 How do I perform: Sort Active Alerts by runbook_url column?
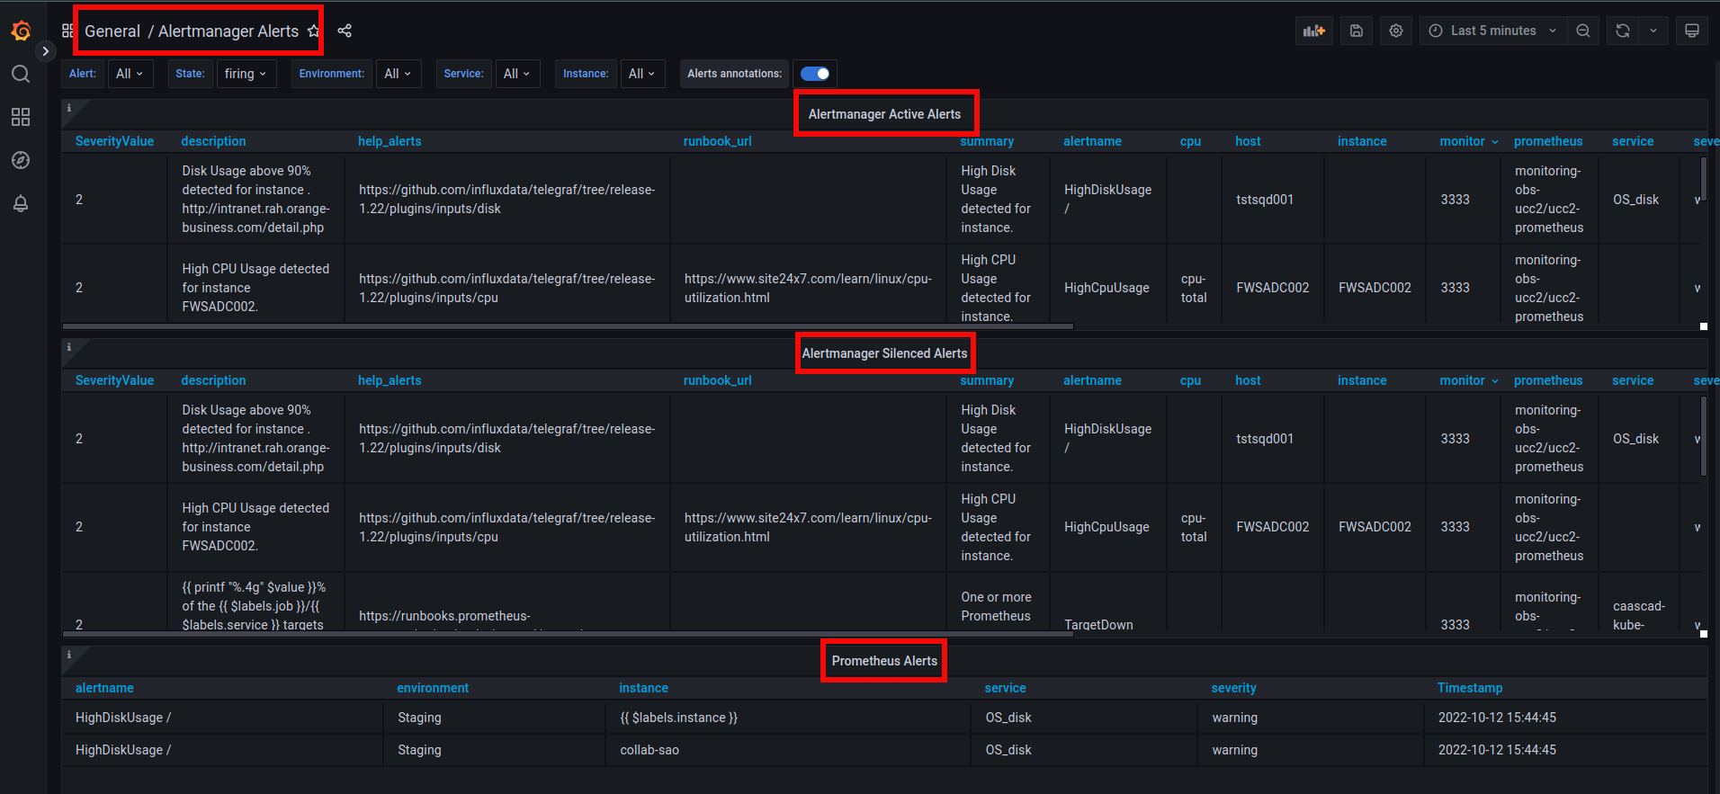tap(717, 141)
